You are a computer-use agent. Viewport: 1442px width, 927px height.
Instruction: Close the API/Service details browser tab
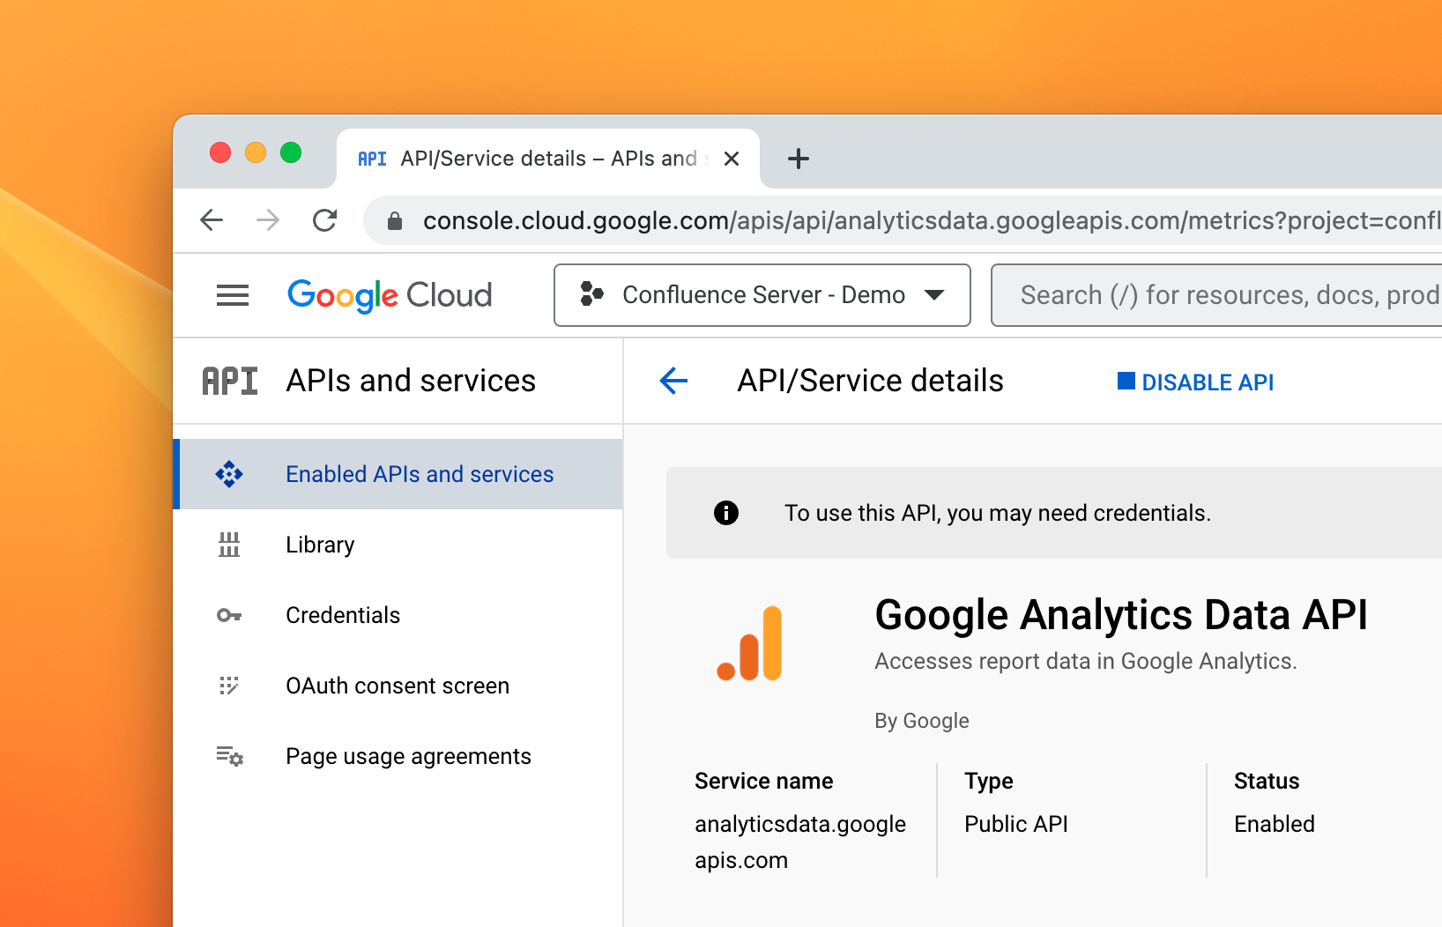click(732, 159)
